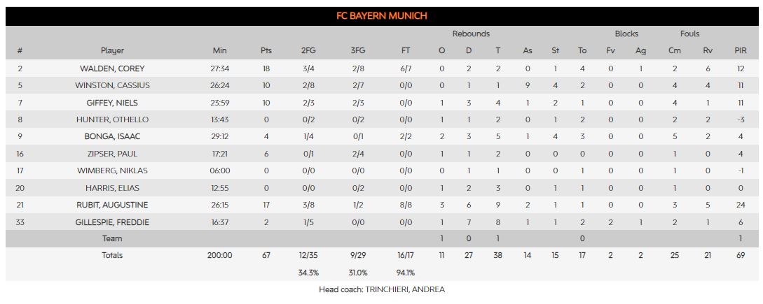The width and height of the screenshot is (763, 304).
Task: Select the 3FG column header
Action: [357, 50]
